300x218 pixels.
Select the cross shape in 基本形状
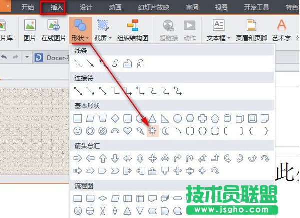click(x=202, y=119)
